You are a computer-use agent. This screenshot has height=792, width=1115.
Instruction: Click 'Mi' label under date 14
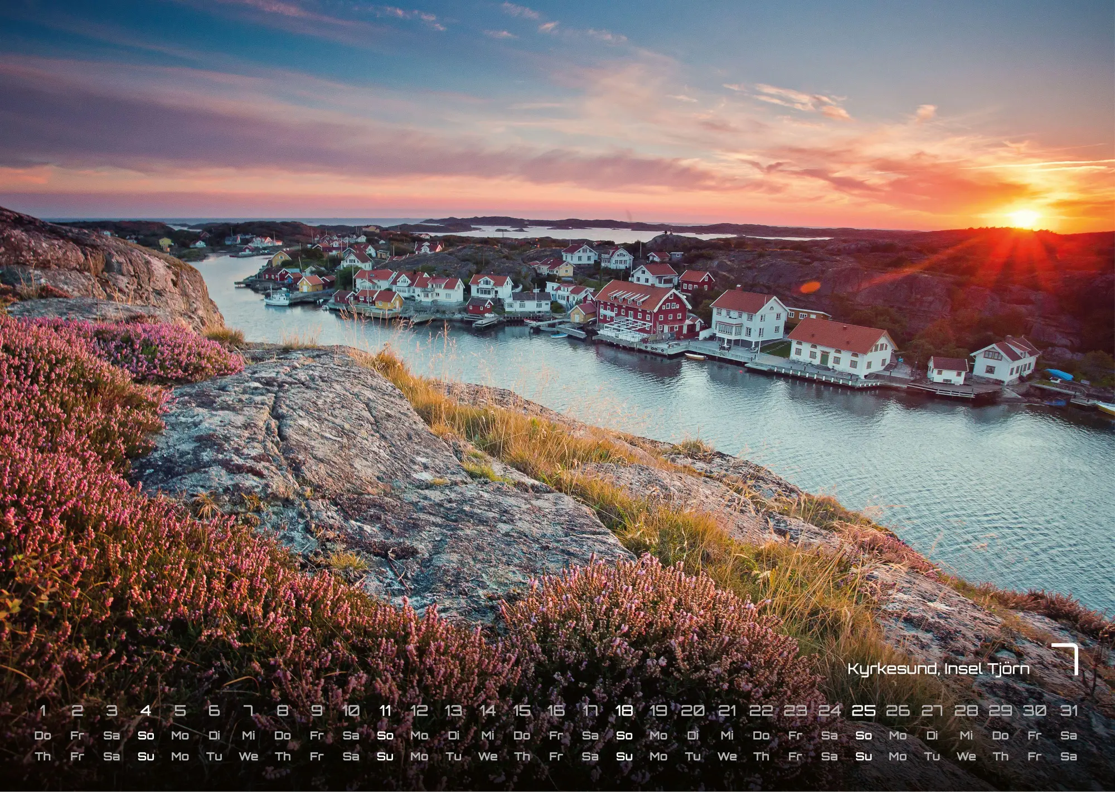(x=488, y=736)
